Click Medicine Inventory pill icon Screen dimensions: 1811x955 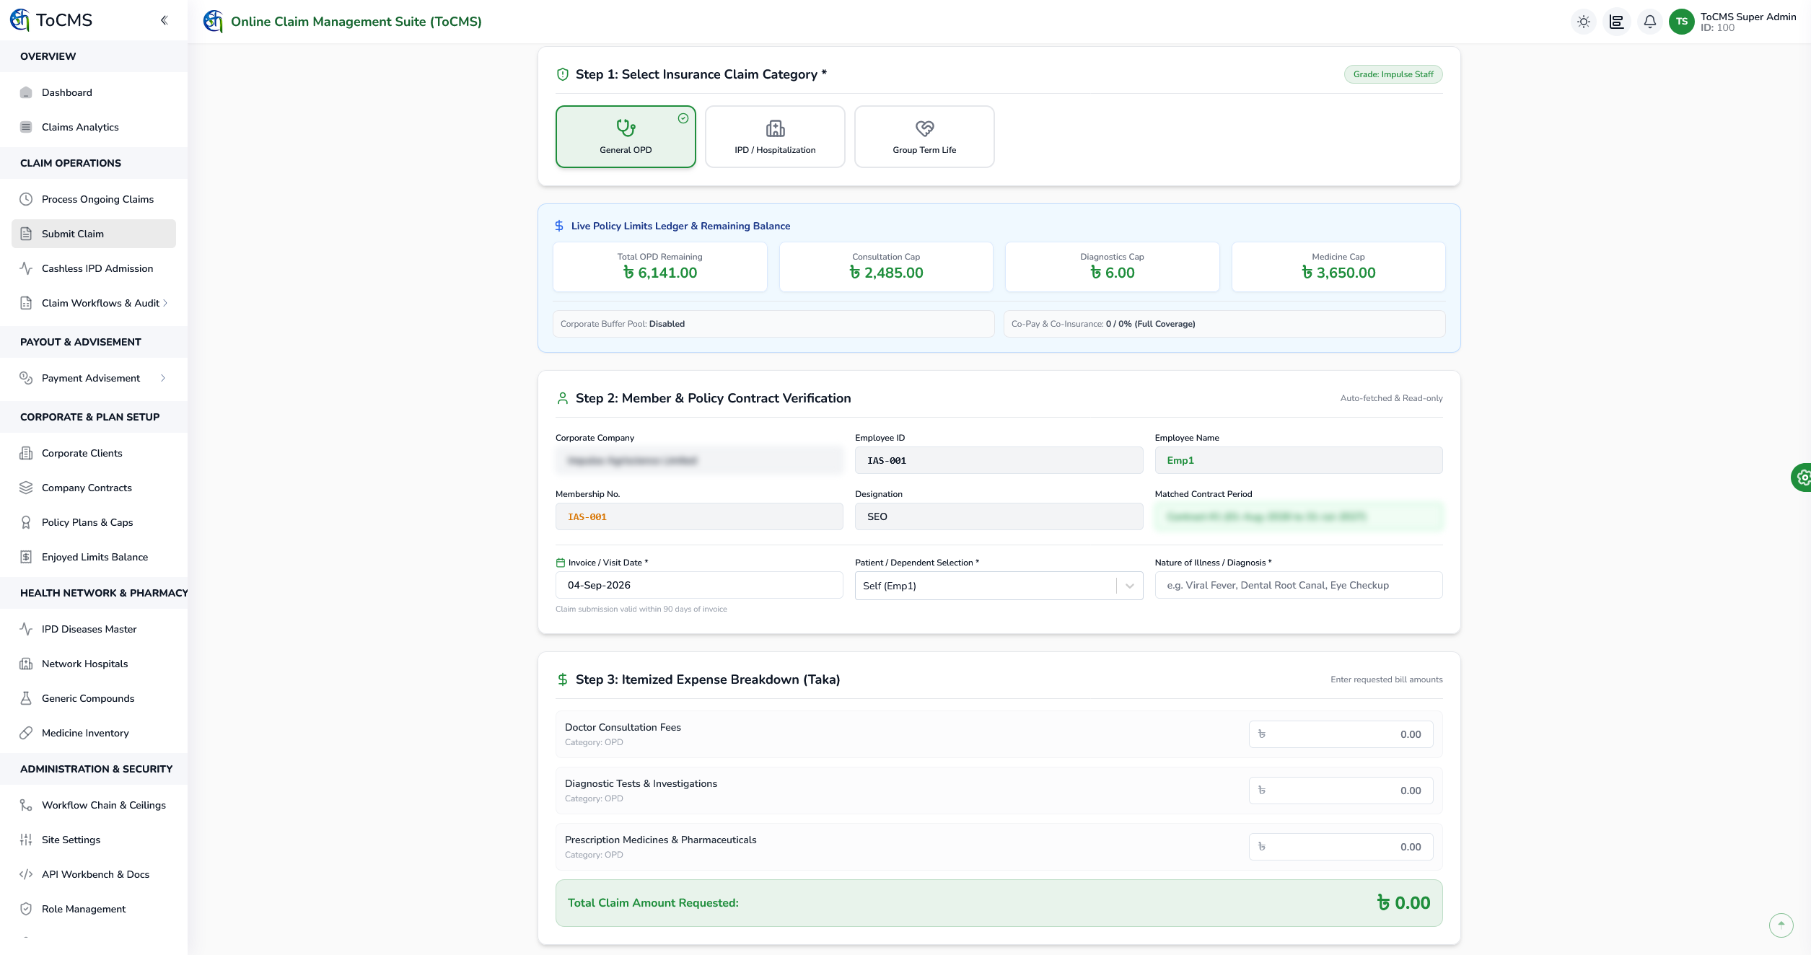click(x=26, y=733)
